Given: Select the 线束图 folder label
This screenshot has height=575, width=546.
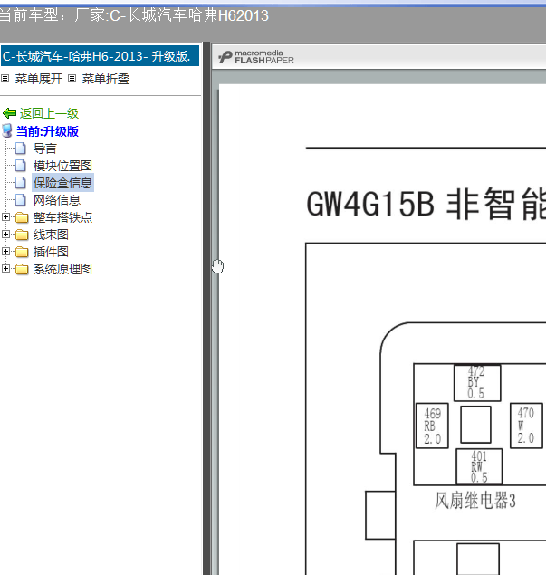Looking at the screenshot, I should (51, 235).
